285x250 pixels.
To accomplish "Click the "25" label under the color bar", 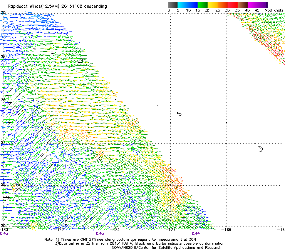I will click(218, 10).
